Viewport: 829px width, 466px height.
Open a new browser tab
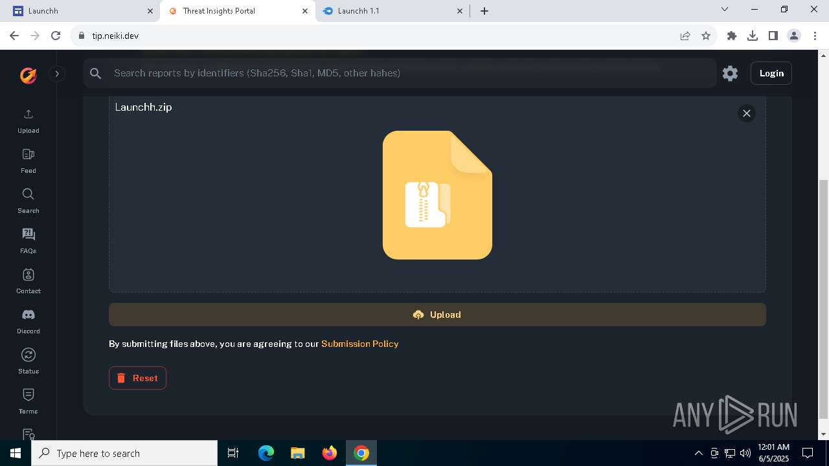click(x=484, y=11)
